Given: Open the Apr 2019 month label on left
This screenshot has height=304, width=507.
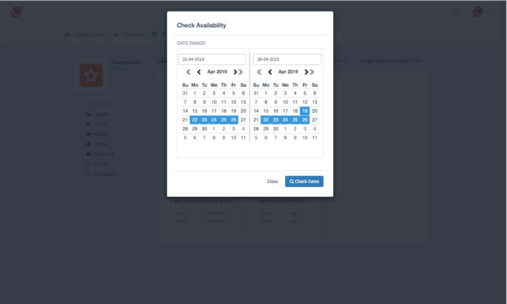Looking at the screenshot, I should click(217, 72).
